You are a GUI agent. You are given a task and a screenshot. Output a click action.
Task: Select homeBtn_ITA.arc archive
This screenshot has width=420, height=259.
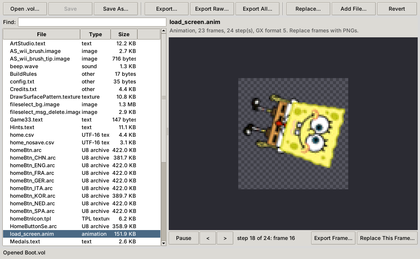82,188
